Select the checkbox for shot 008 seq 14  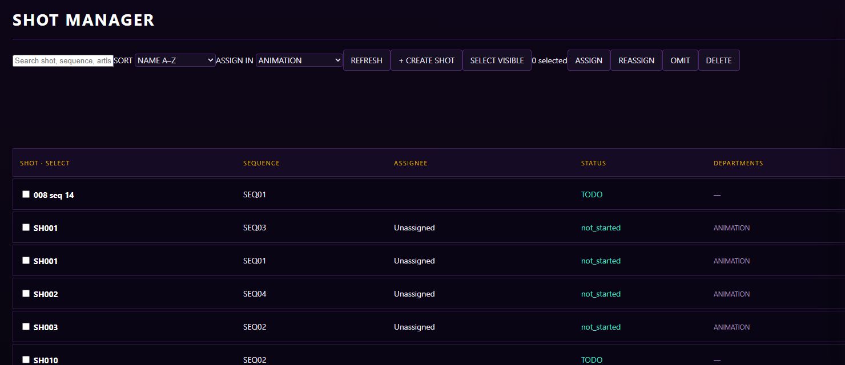click(26, 194)
